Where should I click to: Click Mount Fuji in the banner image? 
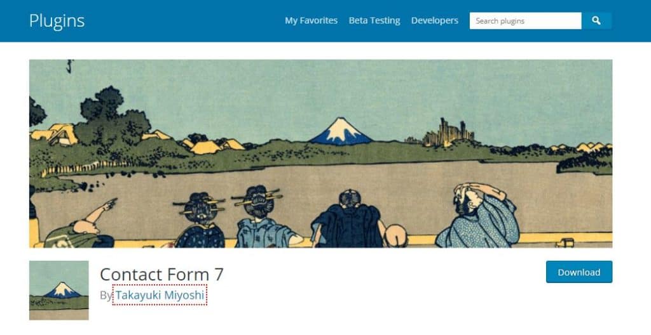coord(341,131)
